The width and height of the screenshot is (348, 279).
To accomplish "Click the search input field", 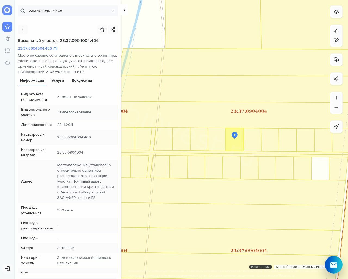I will (x=68, y=11).
